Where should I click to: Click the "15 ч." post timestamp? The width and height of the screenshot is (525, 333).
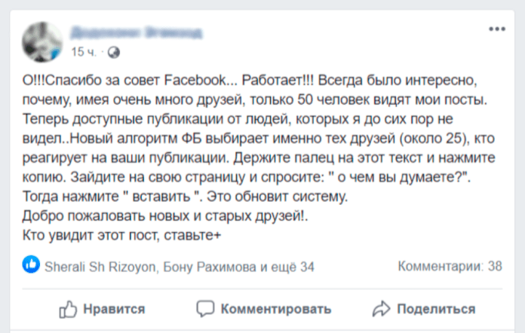83,52
